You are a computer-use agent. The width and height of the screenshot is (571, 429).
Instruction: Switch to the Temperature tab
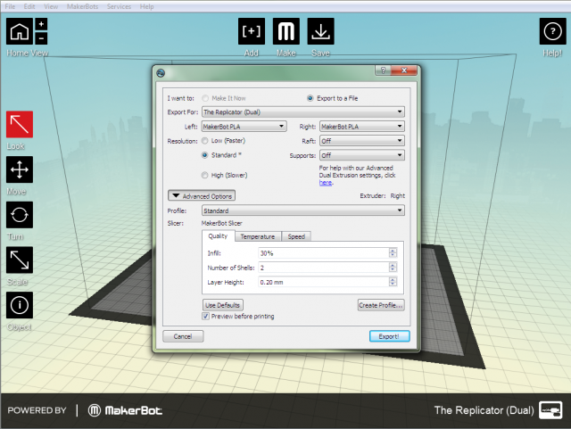tap(258, 236)
